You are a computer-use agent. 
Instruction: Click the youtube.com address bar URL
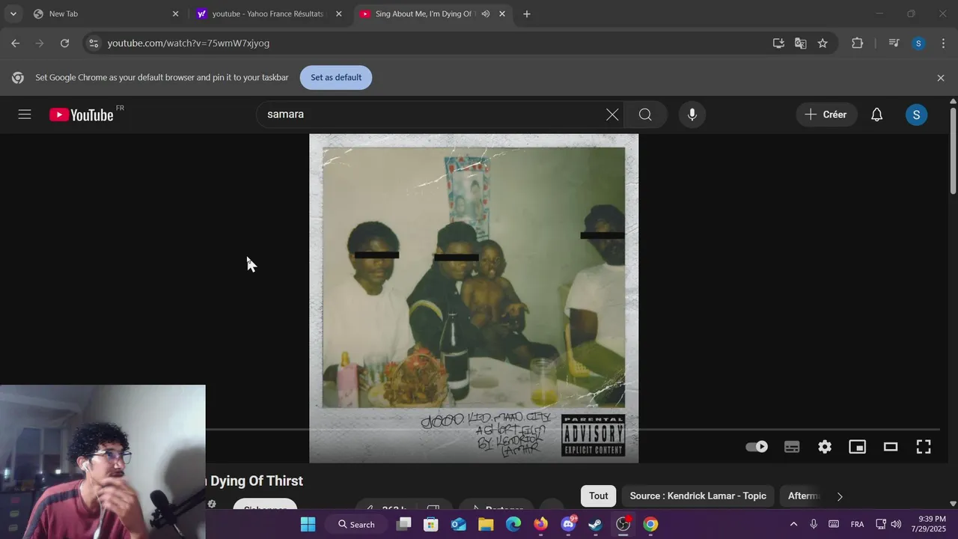pyautogui.click(x=189, y=43)
